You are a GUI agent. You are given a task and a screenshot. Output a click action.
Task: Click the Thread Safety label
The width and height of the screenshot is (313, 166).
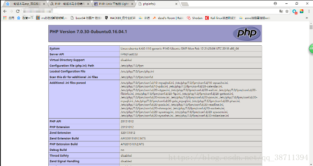click(59, 156)
